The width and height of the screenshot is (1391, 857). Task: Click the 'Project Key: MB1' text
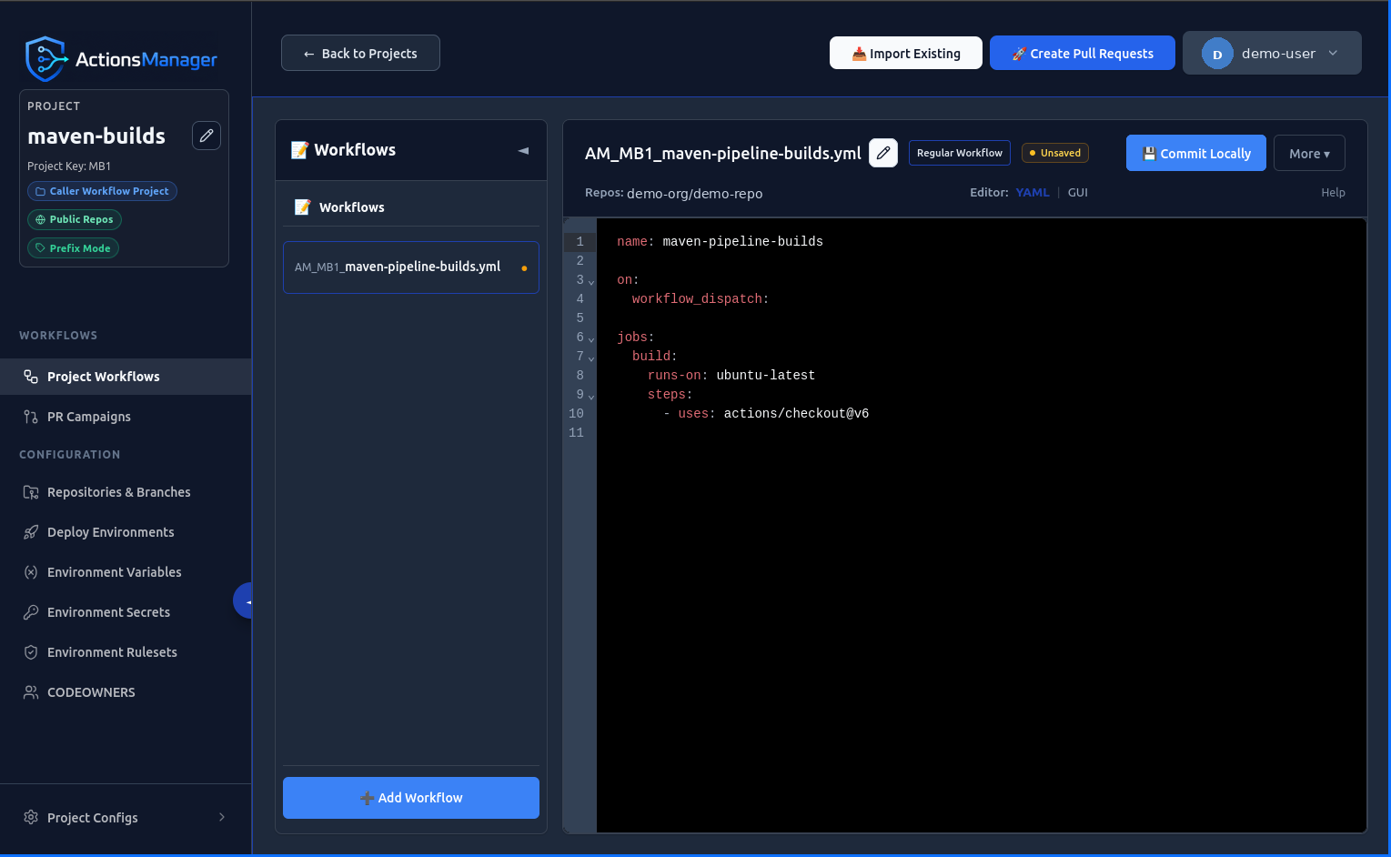69,166
